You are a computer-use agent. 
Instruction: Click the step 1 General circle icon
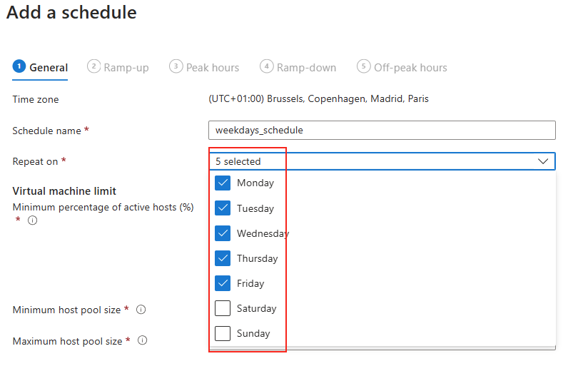[19, 66]
